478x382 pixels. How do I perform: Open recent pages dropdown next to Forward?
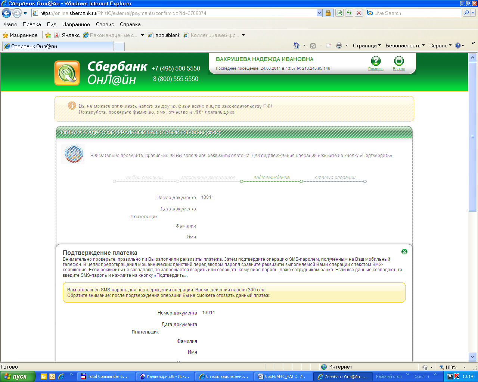coord(25,13)
